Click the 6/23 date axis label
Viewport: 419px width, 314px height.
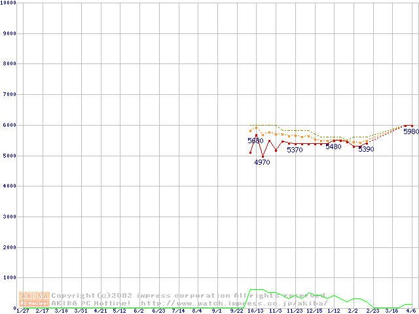pyautogui.click(x=158, y=311)
